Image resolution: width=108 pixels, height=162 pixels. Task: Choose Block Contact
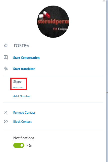22,122
